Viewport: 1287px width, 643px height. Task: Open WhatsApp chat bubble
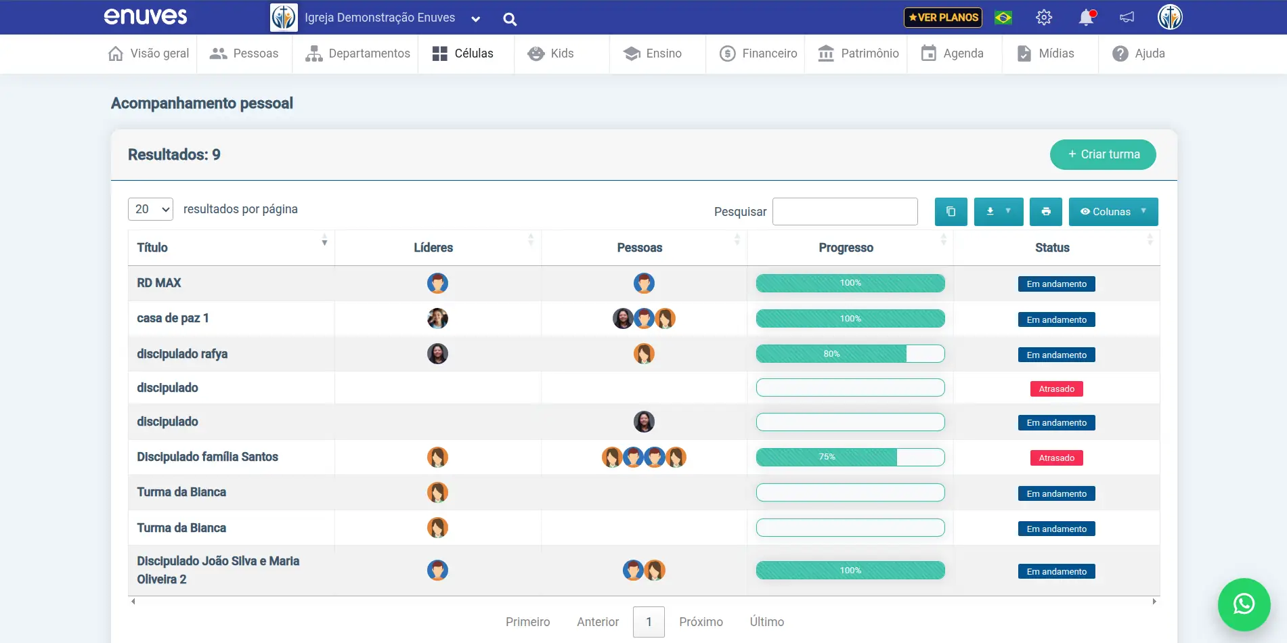[1244, 604]
